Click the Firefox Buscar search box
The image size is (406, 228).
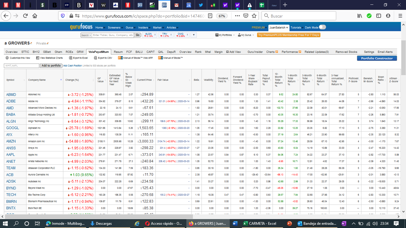[299, 16]
